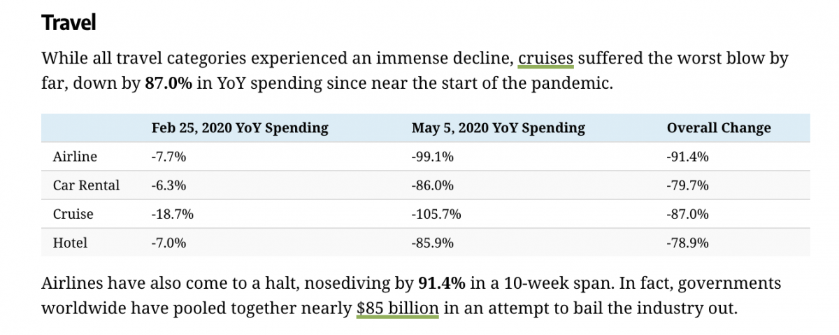Click bold 87.0% in the first paragraph
839x335 pixels.
pyautogui.click(x=168, y=84)
